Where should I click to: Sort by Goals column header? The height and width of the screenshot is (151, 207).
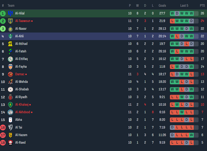[162, 6]
